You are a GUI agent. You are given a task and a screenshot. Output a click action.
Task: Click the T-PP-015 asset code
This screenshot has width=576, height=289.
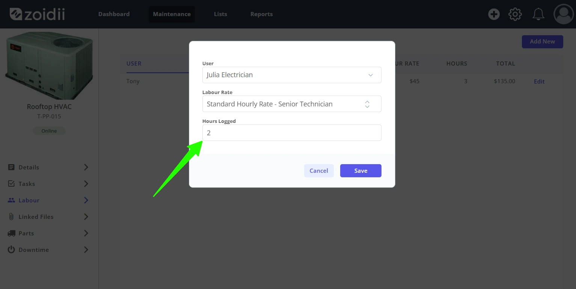49,117
